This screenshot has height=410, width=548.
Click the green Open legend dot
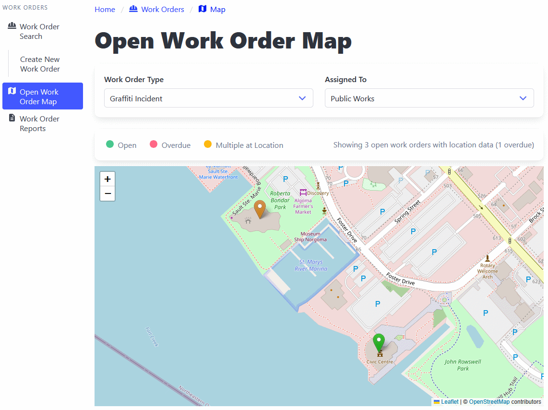110,145
